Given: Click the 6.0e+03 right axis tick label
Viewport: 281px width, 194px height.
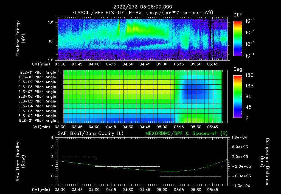Looking at the screenshot, I should 240,147.
